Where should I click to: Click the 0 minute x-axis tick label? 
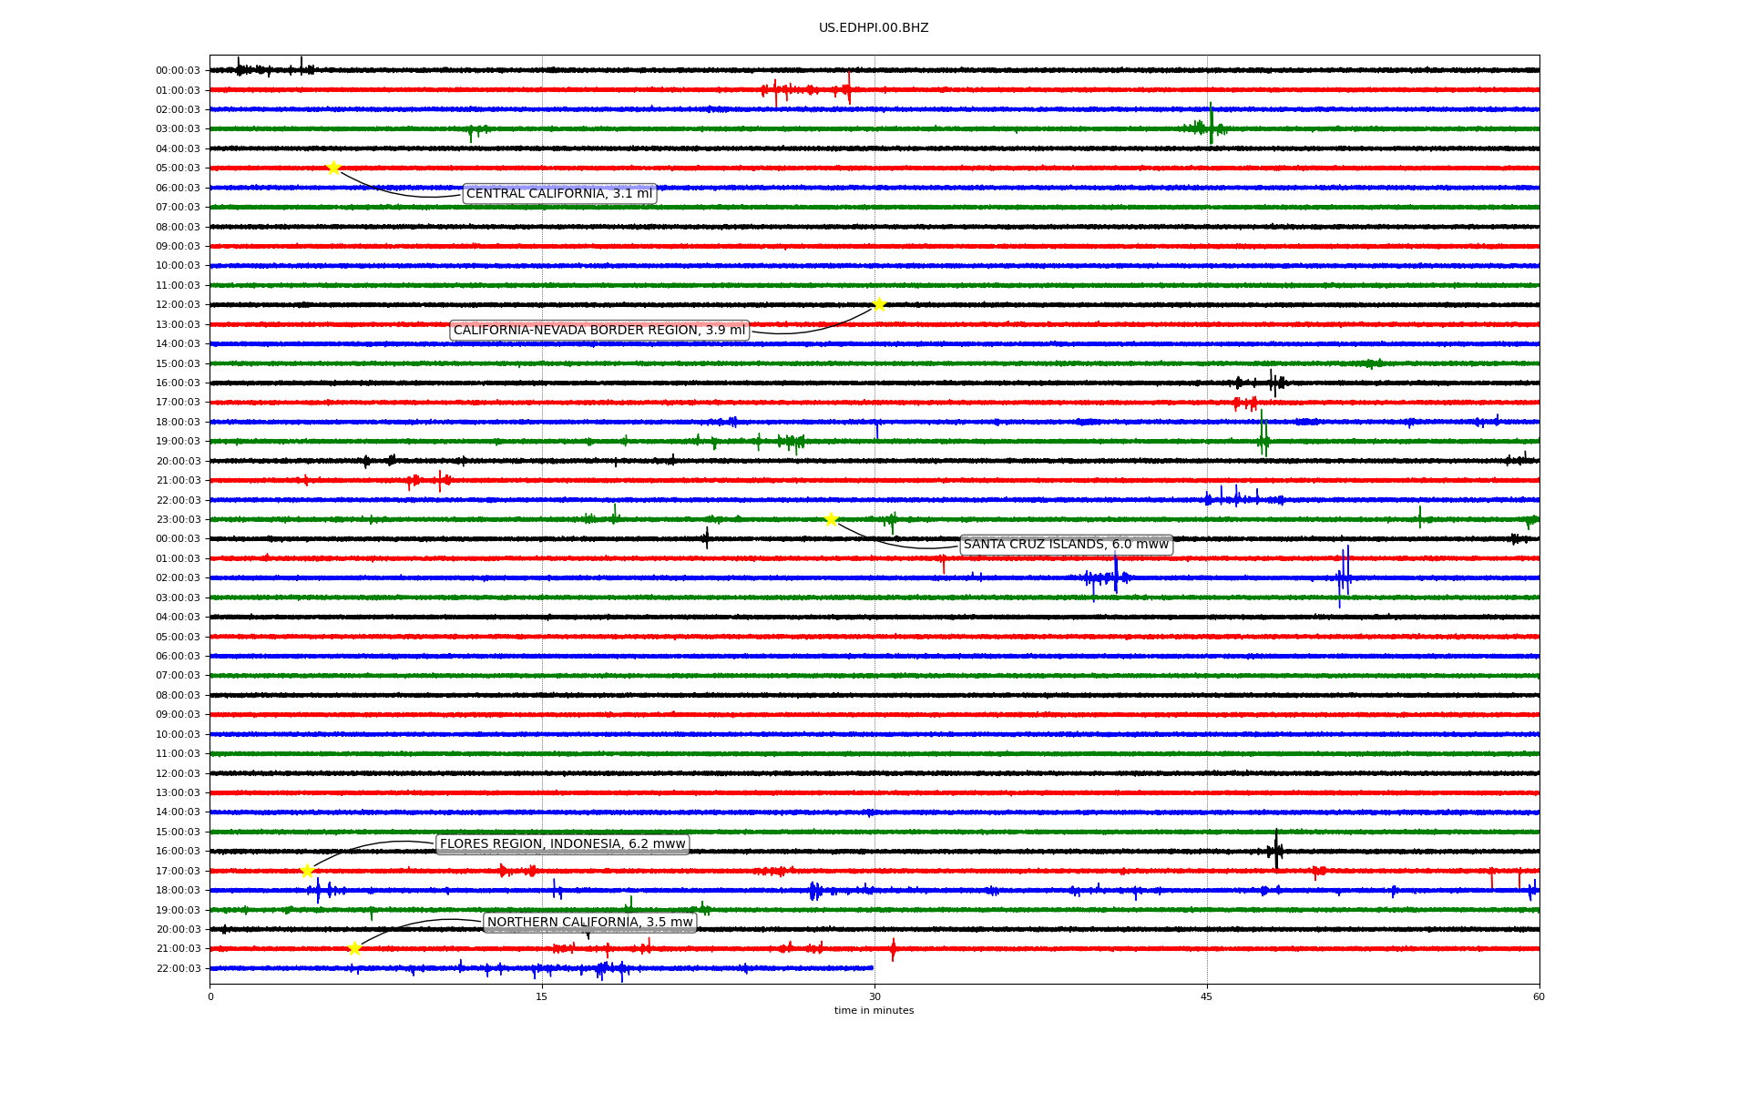pyautogui.click(x=210, y=996)
